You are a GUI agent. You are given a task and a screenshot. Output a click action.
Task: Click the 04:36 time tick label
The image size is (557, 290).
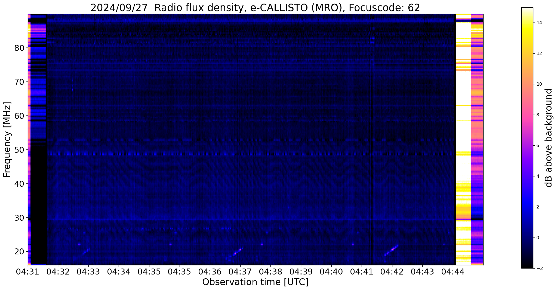tap(210, 271)
